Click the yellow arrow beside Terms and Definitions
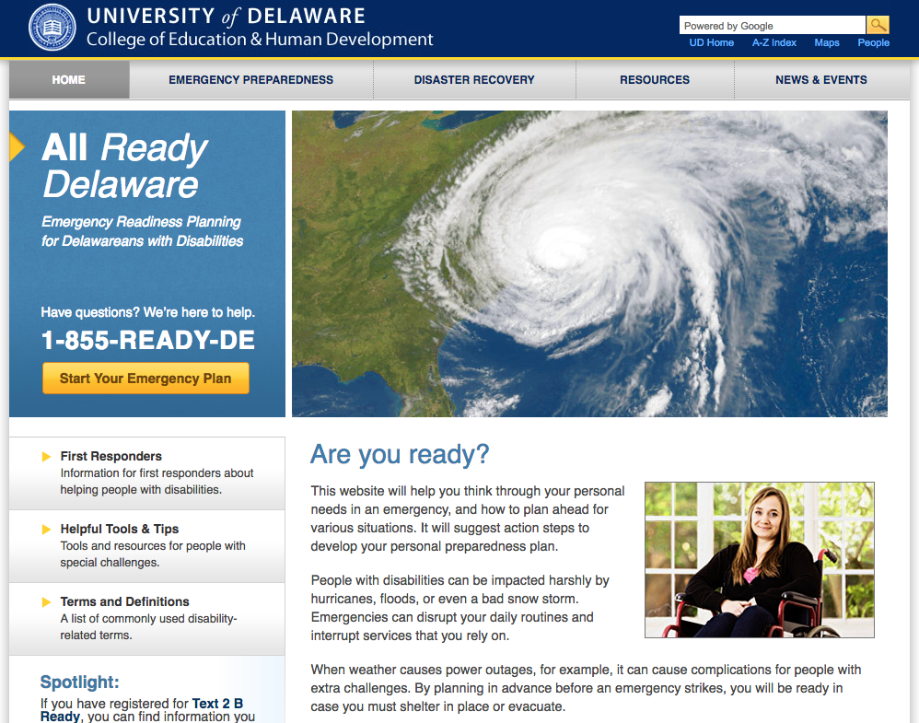The image size is (919, 723). [x=46, y=601]
